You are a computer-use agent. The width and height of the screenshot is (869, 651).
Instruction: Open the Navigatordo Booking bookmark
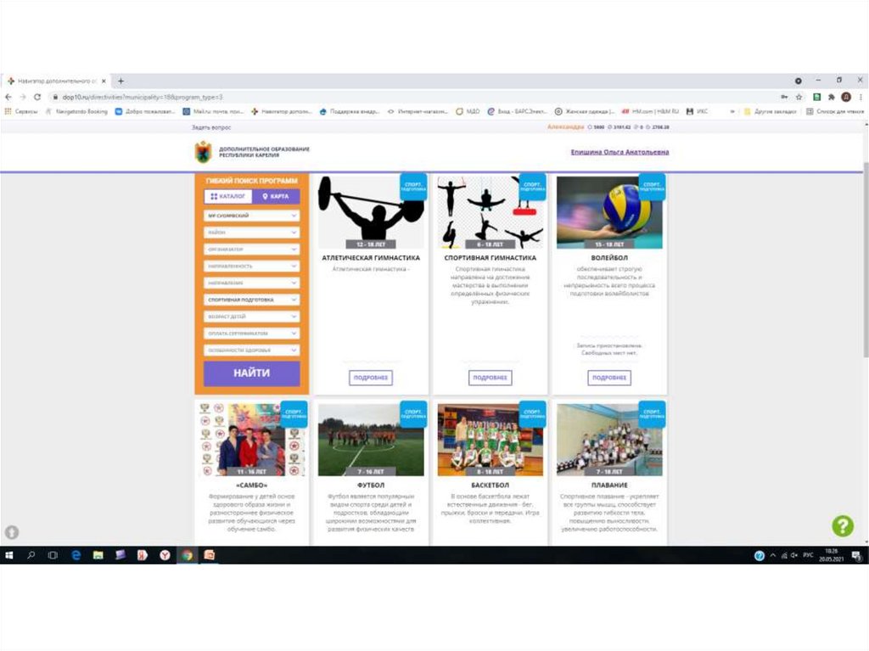click(76, 111)
